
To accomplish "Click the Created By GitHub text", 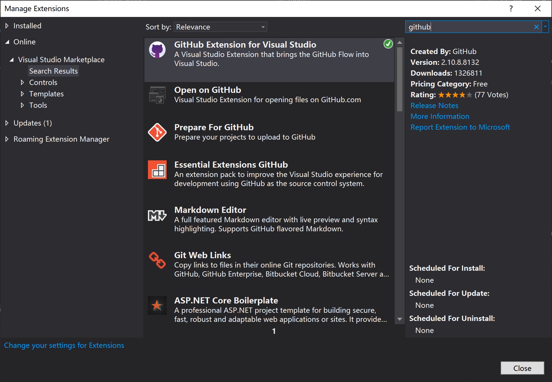I will point(443,51).
